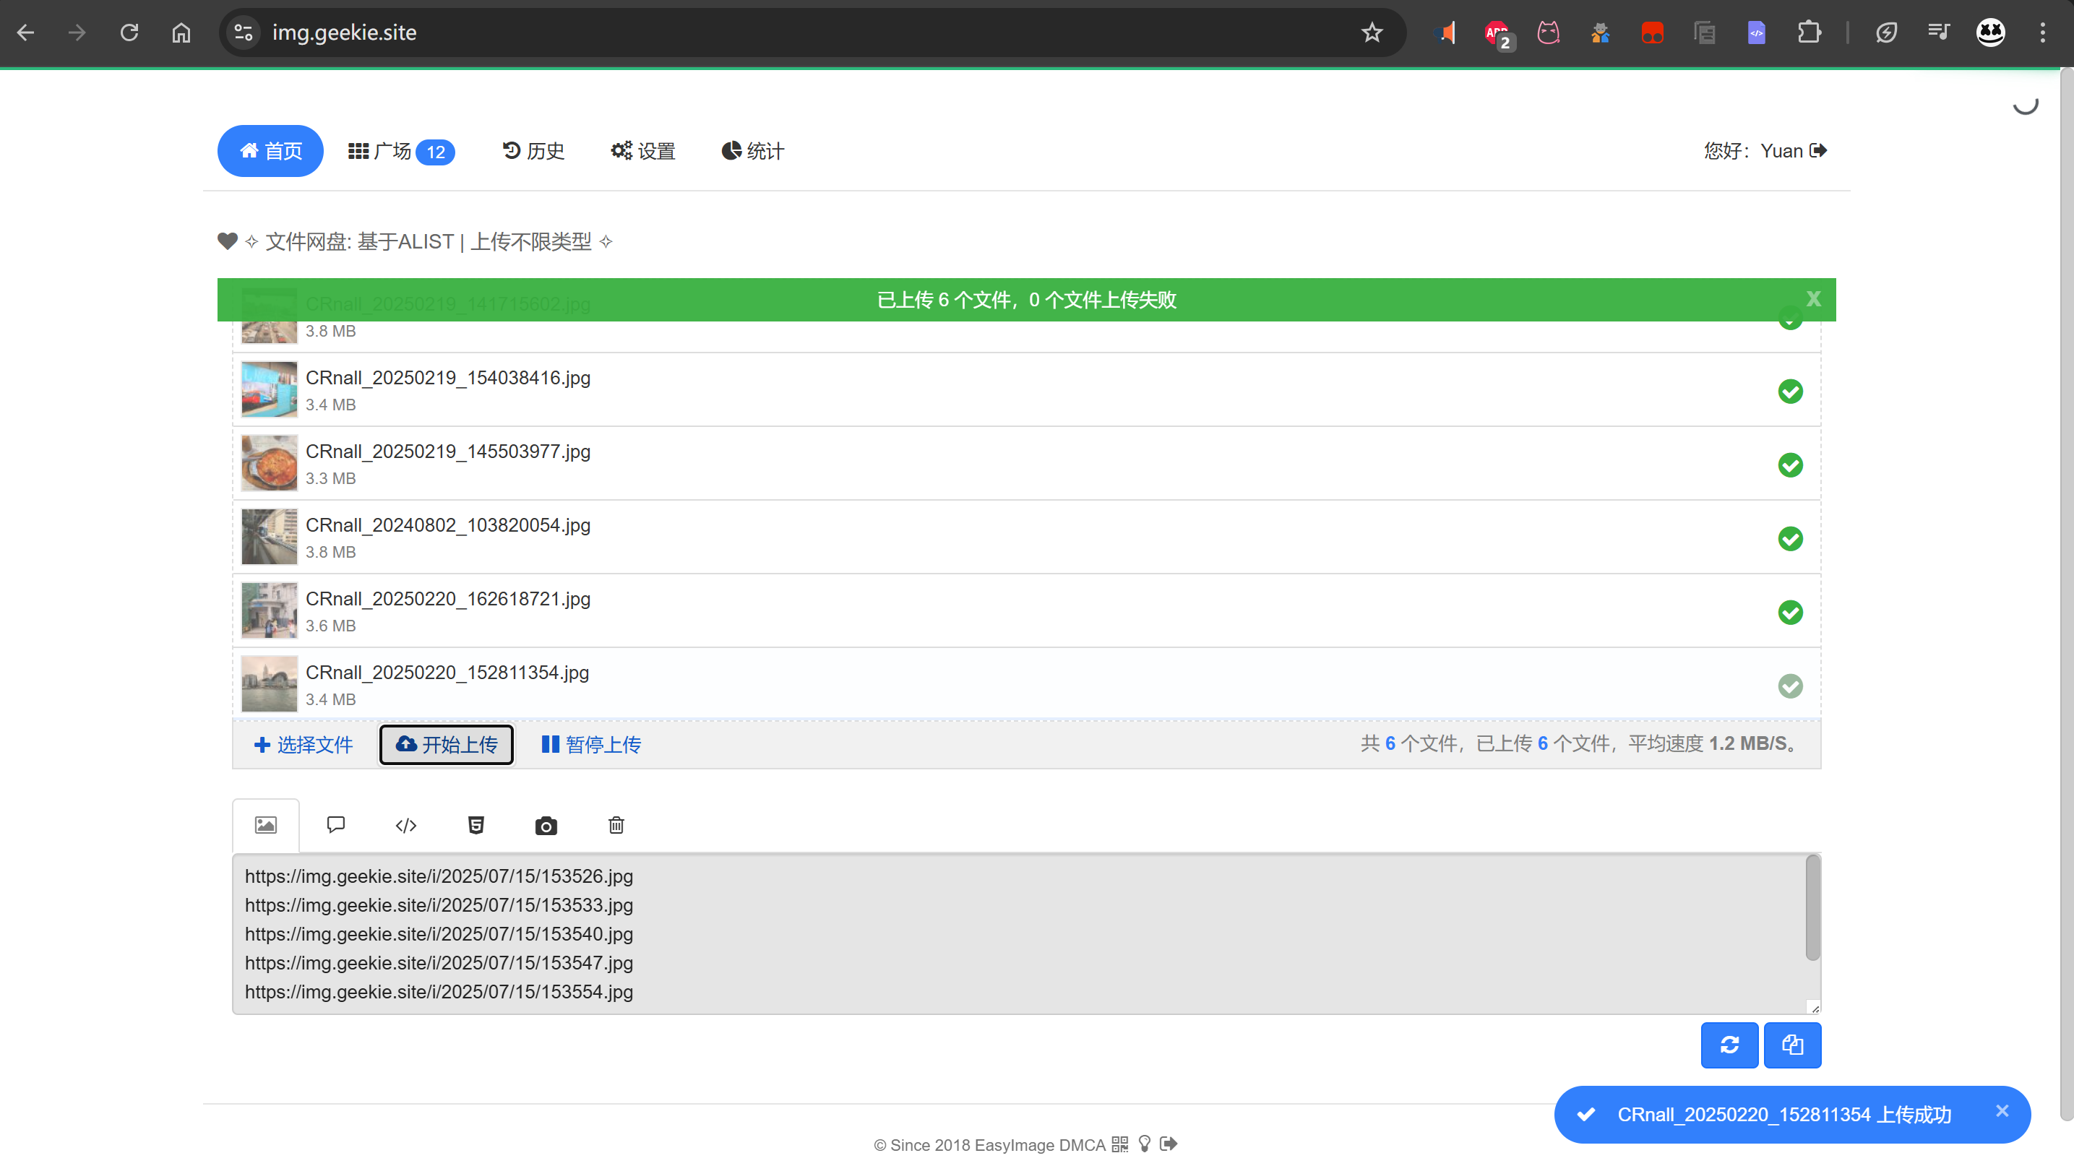Open the trash tab icon above links
Viewport: 2074px width, 1166px height.
[616, 825]
